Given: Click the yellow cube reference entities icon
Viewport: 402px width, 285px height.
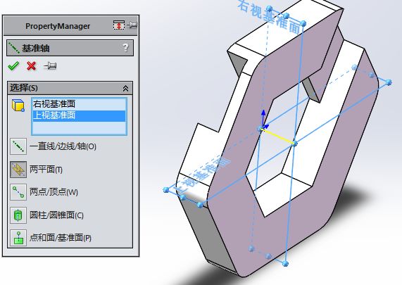Looking at the screenshot, I should point(18,106).
